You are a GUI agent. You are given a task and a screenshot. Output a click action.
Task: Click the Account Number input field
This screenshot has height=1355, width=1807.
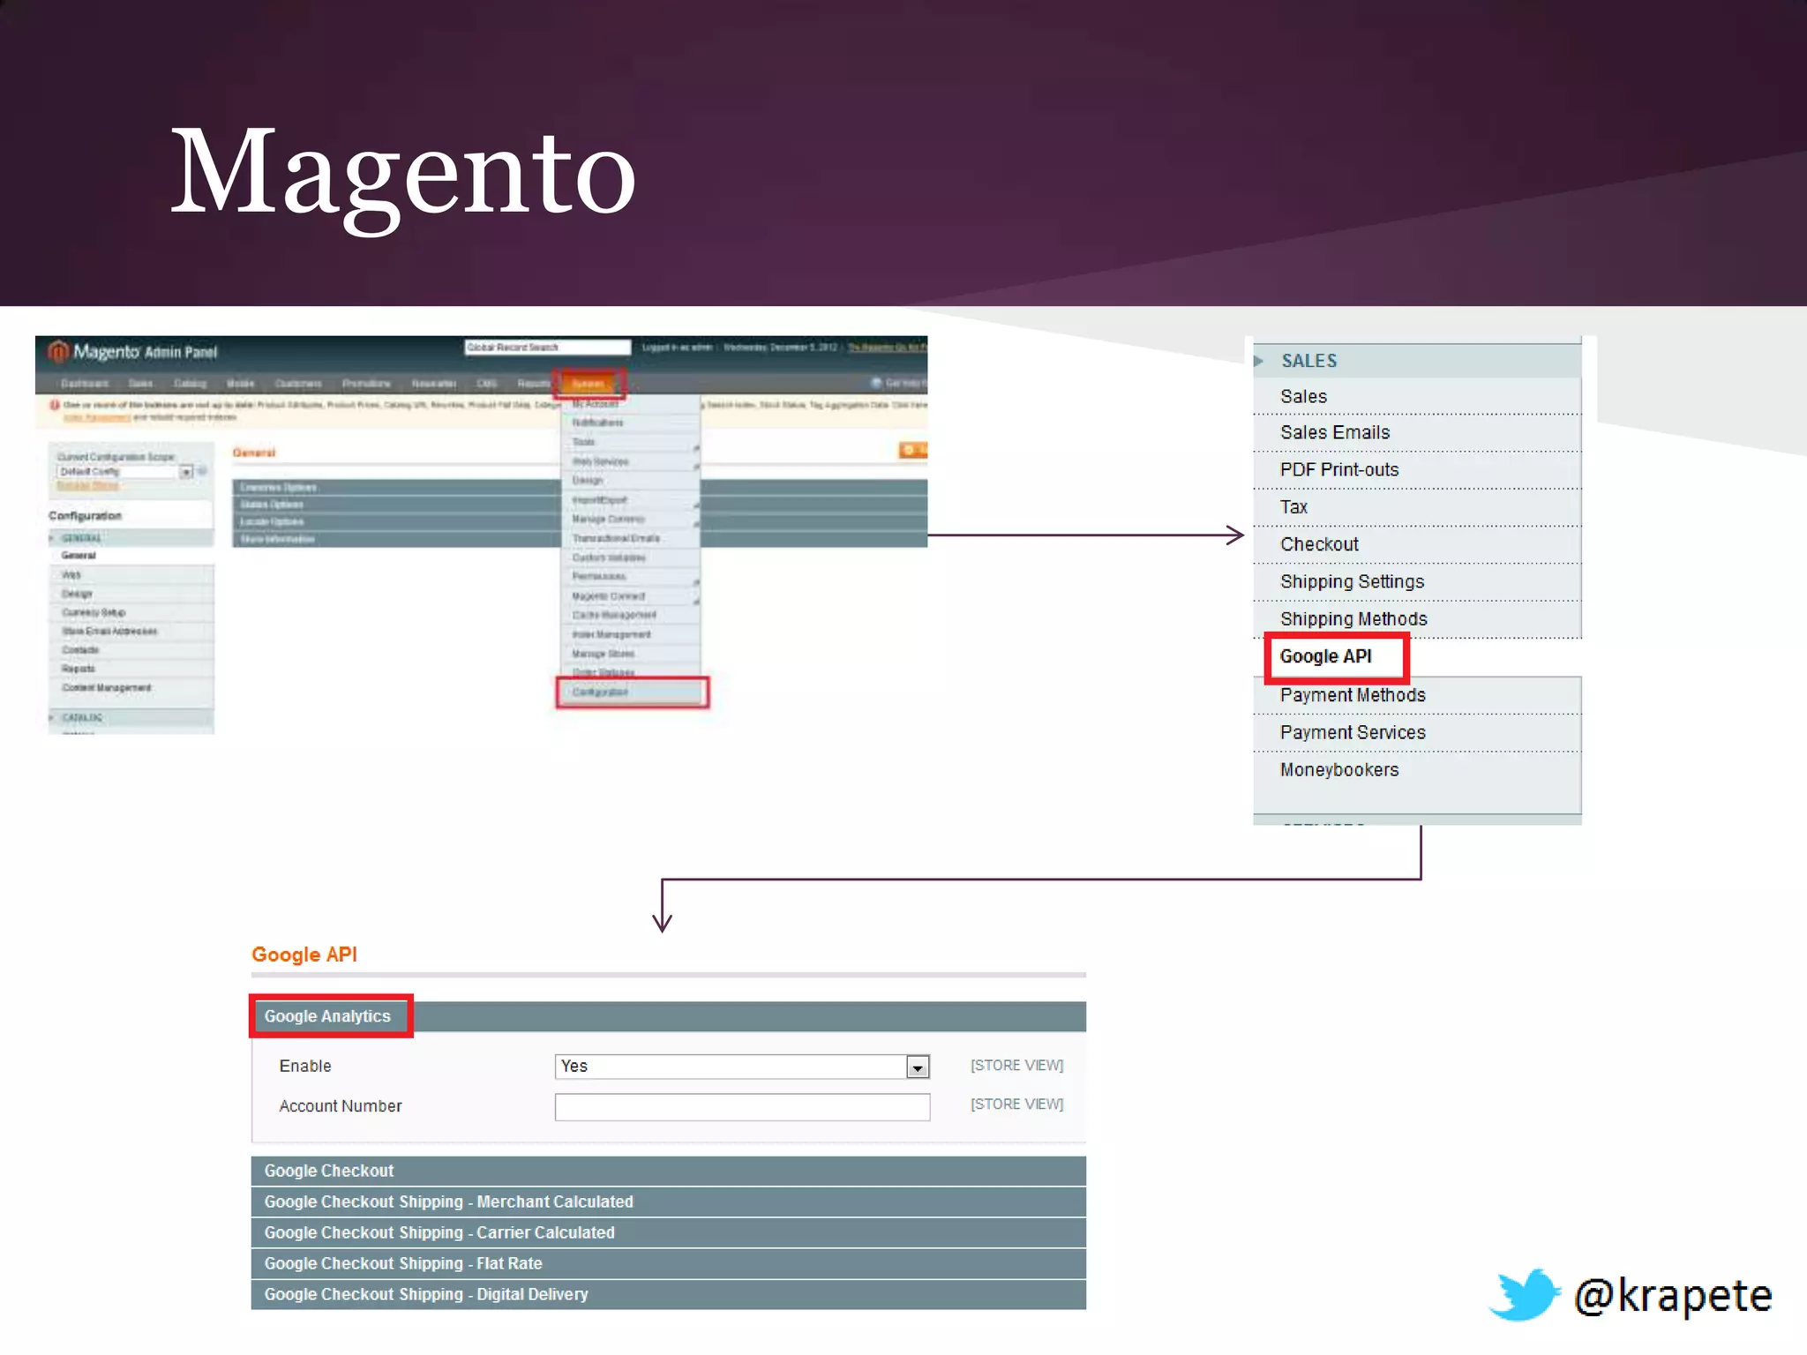tap(742, 1106)
